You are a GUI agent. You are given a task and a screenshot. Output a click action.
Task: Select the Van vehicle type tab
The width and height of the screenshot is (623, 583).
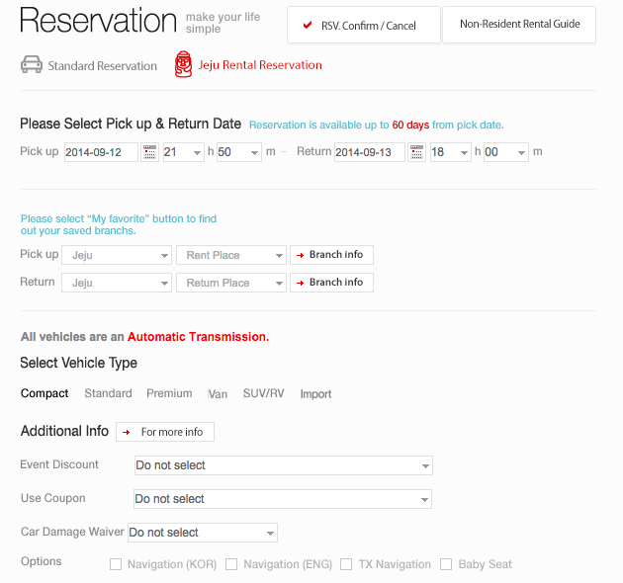(218, 394)
